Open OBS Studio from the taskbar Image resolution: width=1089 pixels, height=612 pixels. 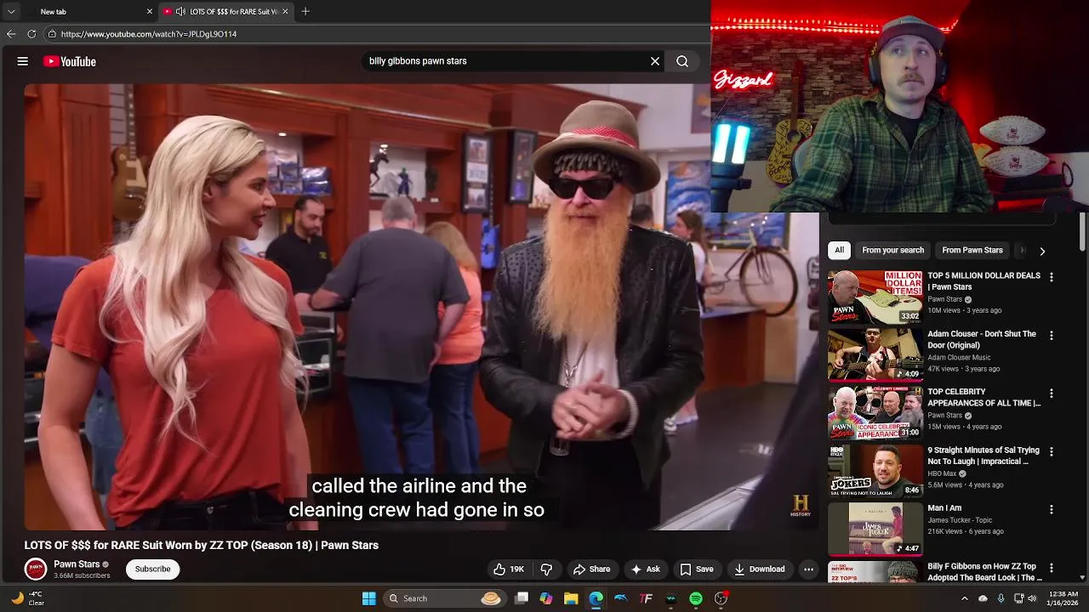pyautogui.click(x=721, y=598)
